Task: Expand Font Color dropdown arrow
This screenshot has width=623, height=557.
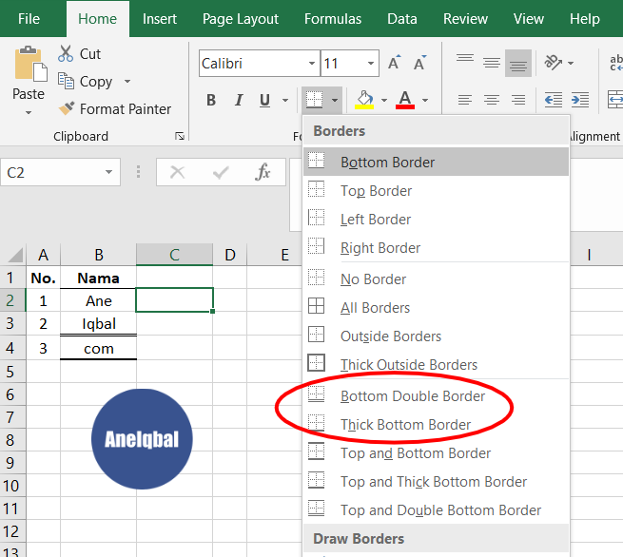Action: click(425, 100)
